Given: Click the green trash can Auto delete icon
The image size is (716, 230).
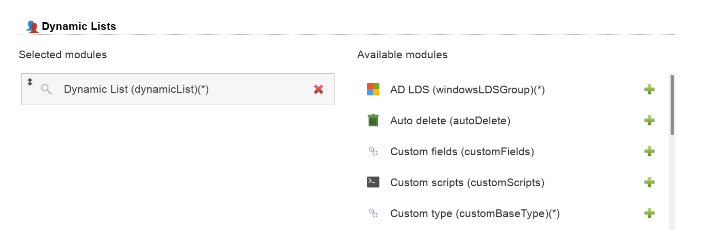Looking at the screenshot, I should (373, 121).
